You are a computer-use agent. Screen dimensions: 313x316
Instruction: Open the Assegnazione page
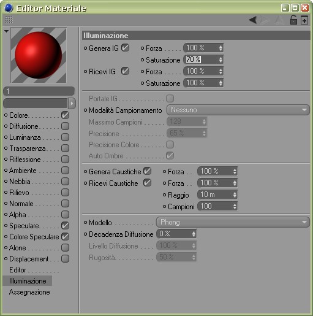tap(29, 292)
